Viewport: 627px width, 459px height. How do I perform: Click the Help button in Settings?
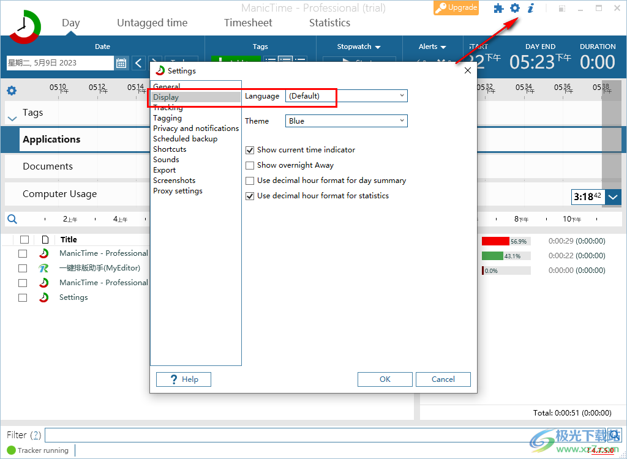point(184,379)
